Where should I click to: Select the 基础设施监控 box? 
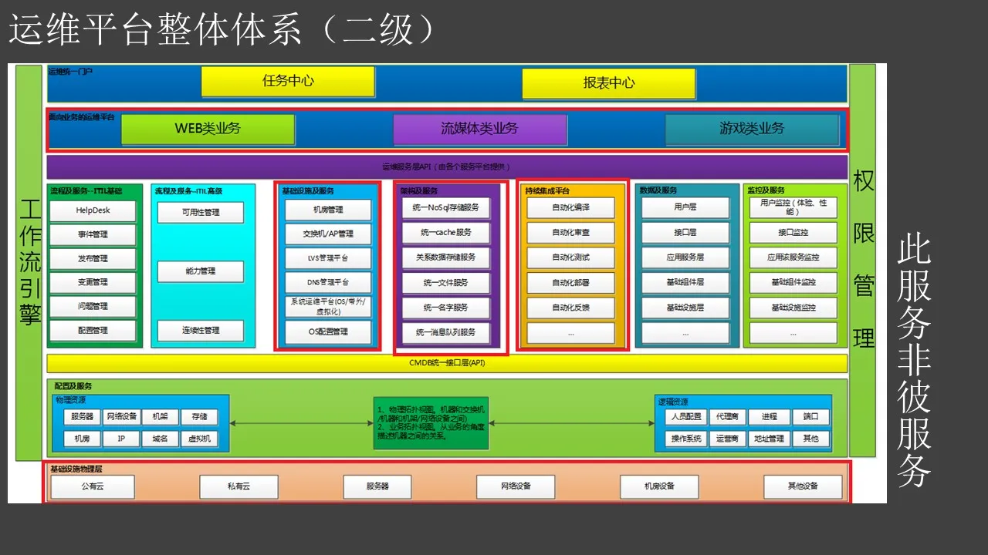tap(793, 308)
